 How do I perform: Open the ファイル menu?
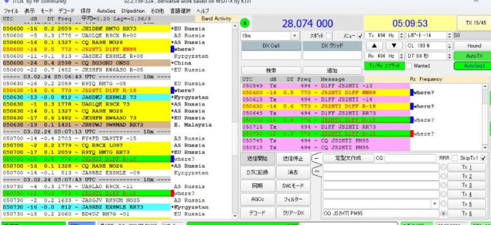[11, 11]
